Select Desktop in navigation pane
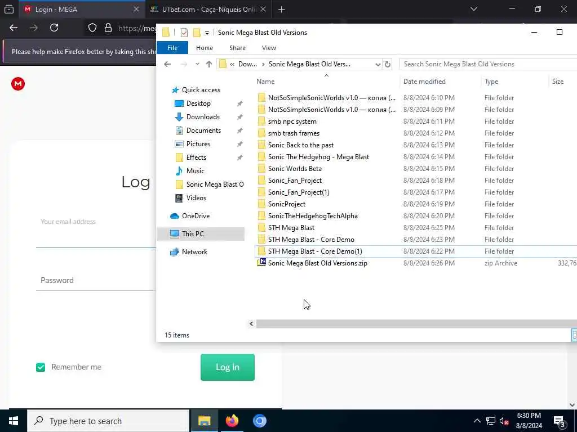This screenshot has height=432, width=577. (x=198, y=103)
